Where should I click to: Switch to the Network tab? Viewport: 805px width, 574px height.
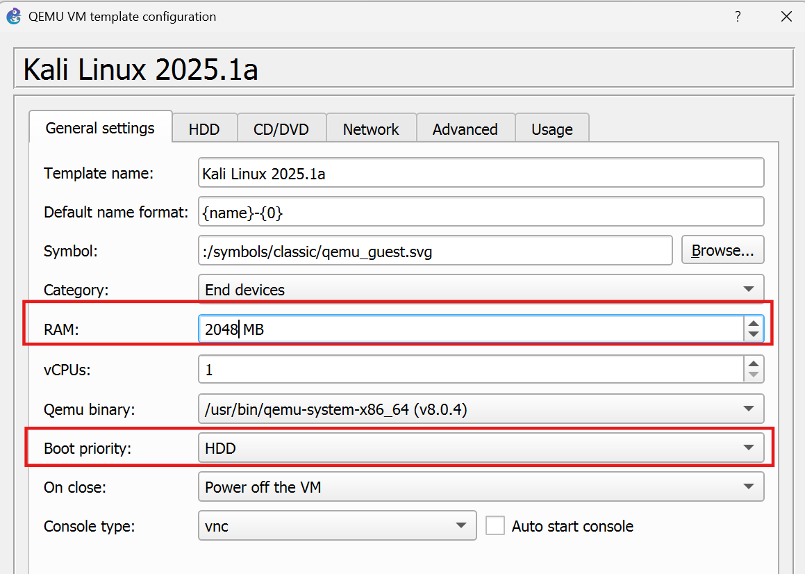tap(371, 129)
